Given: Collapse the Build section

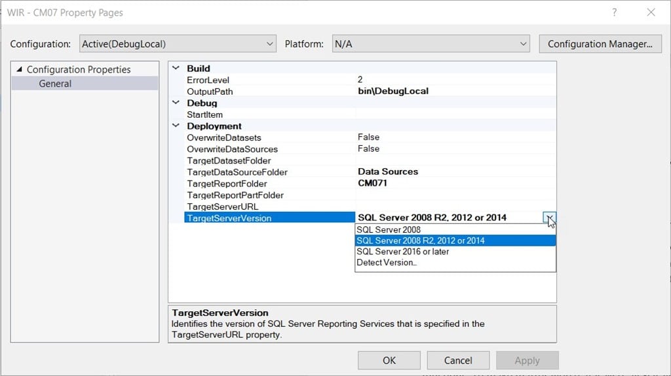Looking at the screenshot, I should [x=176, y=68].
